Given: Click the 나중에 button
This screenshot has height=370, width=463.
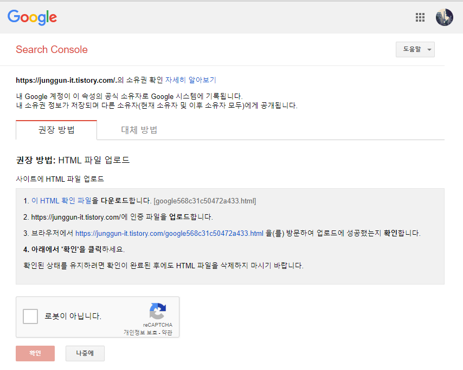Looking at the screenshot, I should [x=85, y=353].
